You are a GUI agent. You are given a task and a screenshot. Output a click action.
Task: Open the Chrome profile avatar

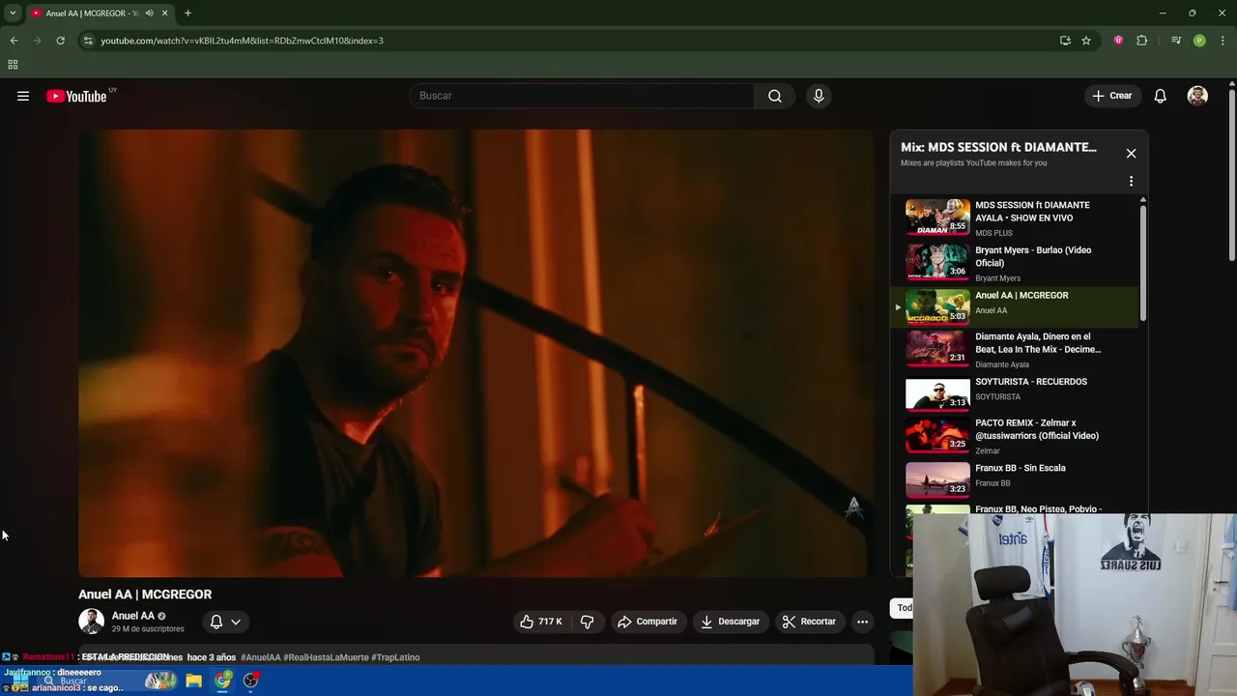(x=1199, y=41)
